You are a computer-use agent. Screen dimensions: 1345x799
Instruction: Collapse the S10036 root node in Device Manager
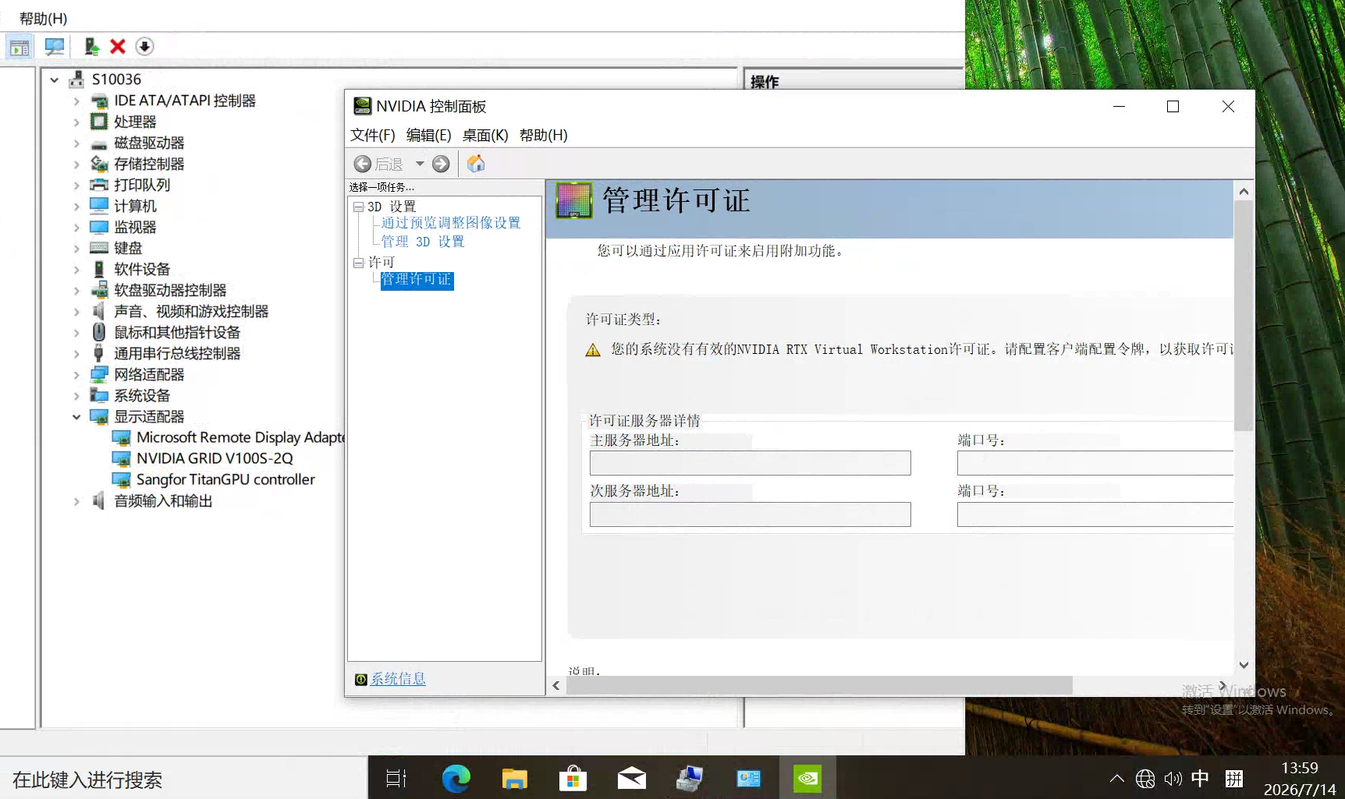(54, 80)
